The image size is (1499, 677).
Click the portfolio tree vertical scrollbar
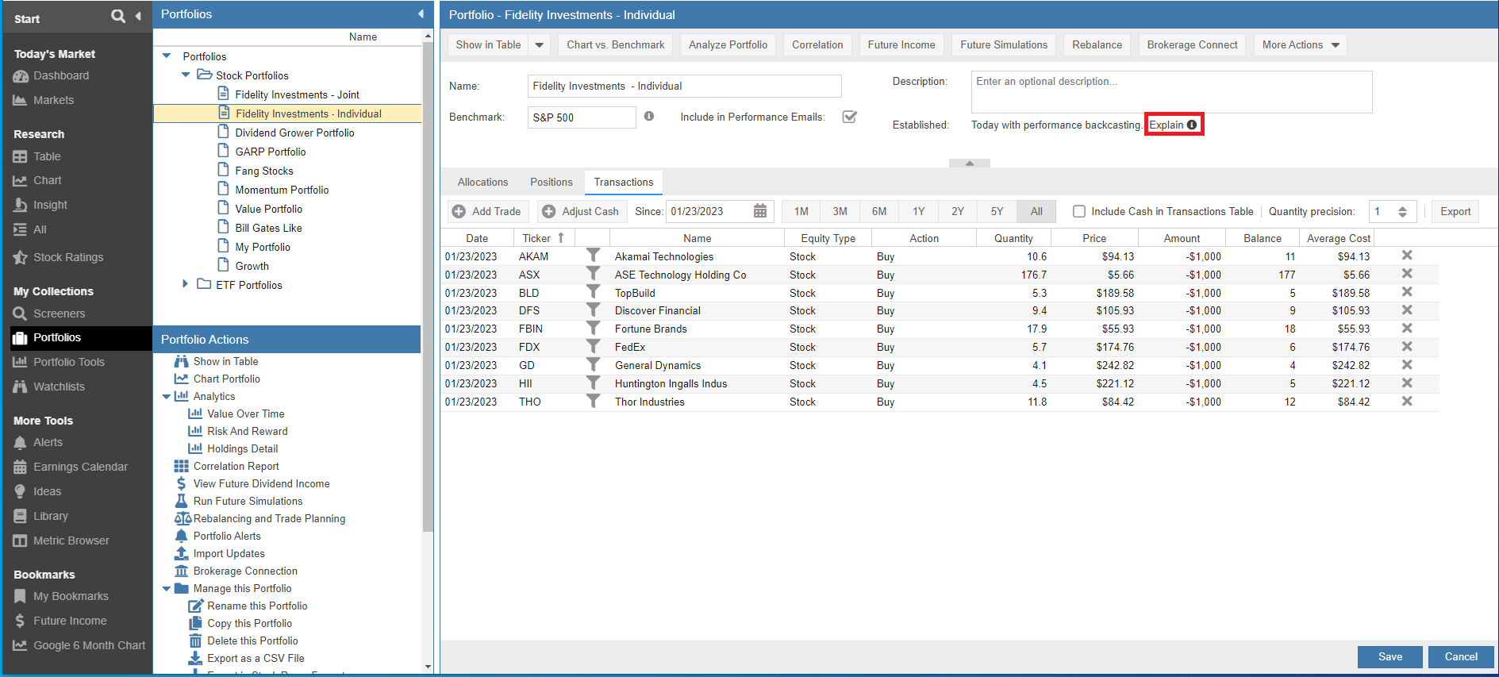tap(428, 286)
